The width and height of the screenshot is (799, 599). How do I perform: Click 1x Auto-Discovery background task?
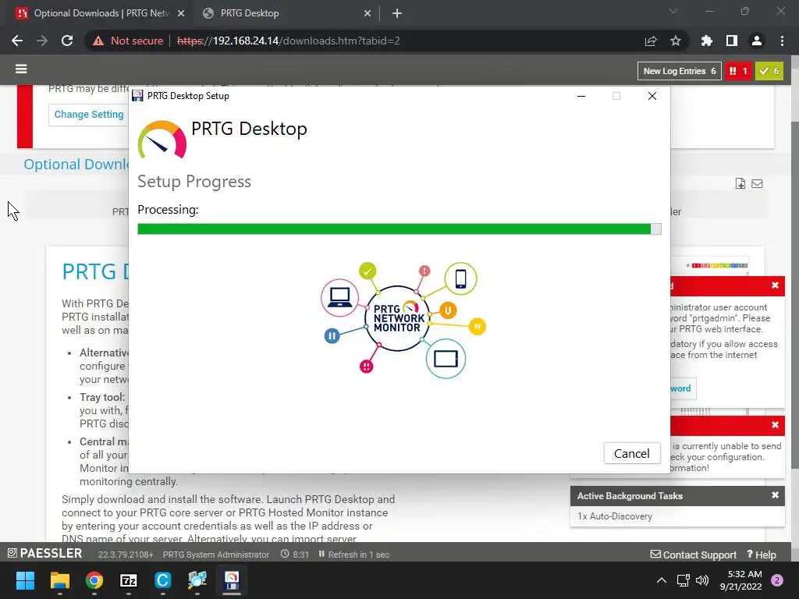[615, 516]
